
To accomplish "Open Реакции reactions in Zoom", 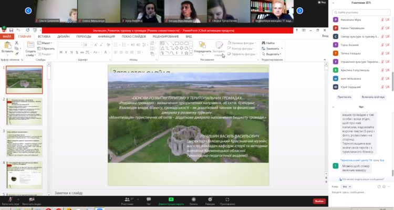I will 210,201.
